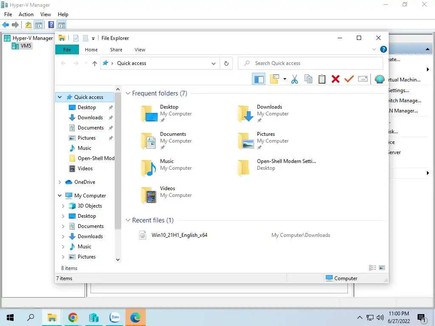435x326 pixels.
Task: Select VM5 server in Hyper-V Manager tree
Action: [22, 46]
